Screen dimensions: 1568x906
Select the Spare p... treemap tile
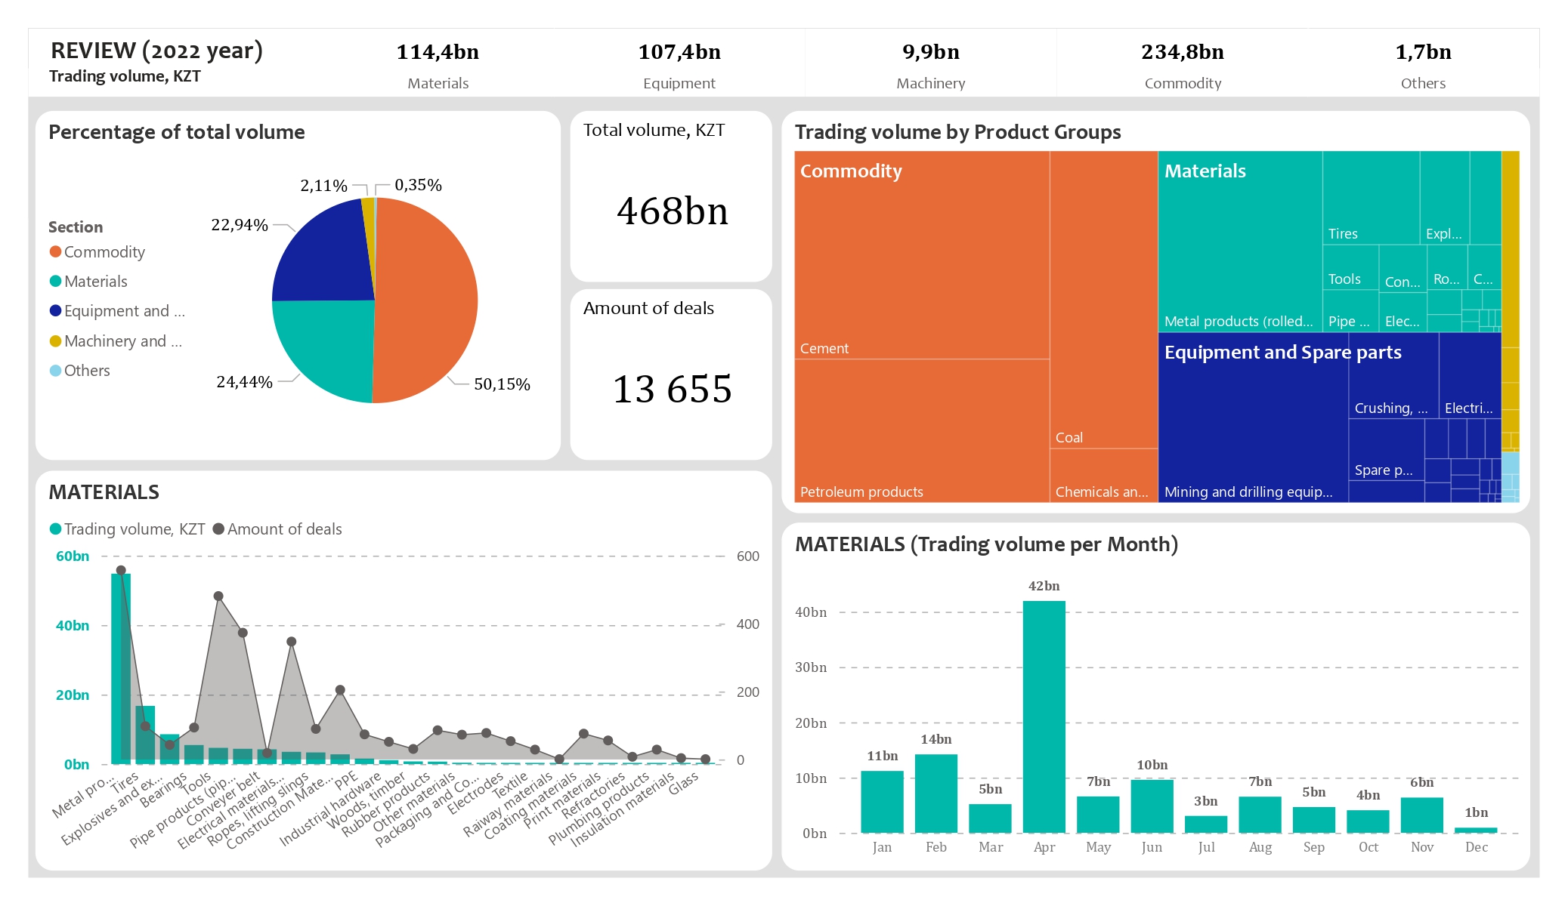1387,450
